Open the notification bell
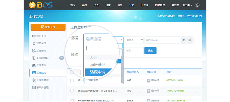This screenshot has height=102, width=230. 197,5
